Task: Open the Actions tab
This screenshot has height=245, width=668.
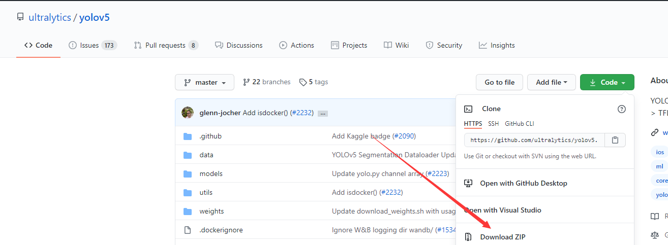Action: pos(296,45)
